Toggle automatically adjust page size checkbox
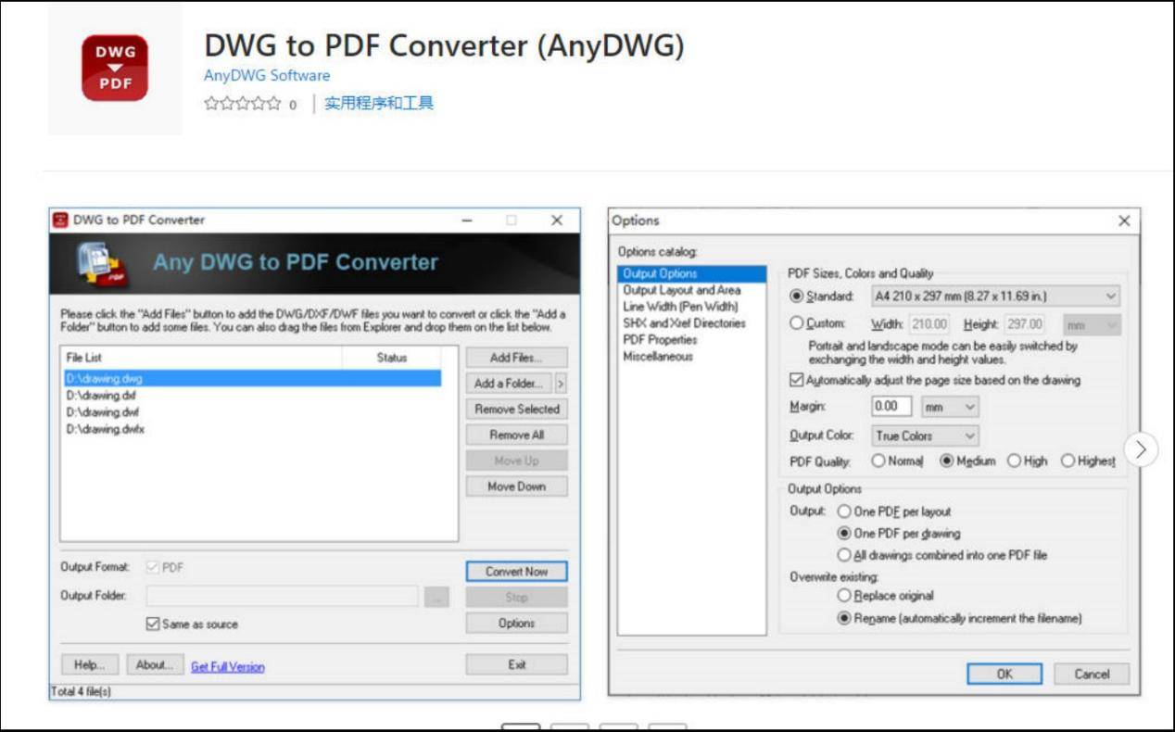Image resolution: width=1175 pixels, height=732 pixels. [x=796, y=380]
